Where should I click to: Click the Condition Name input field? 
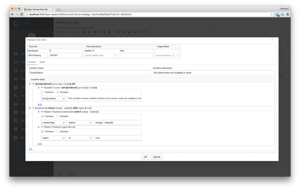90,73
